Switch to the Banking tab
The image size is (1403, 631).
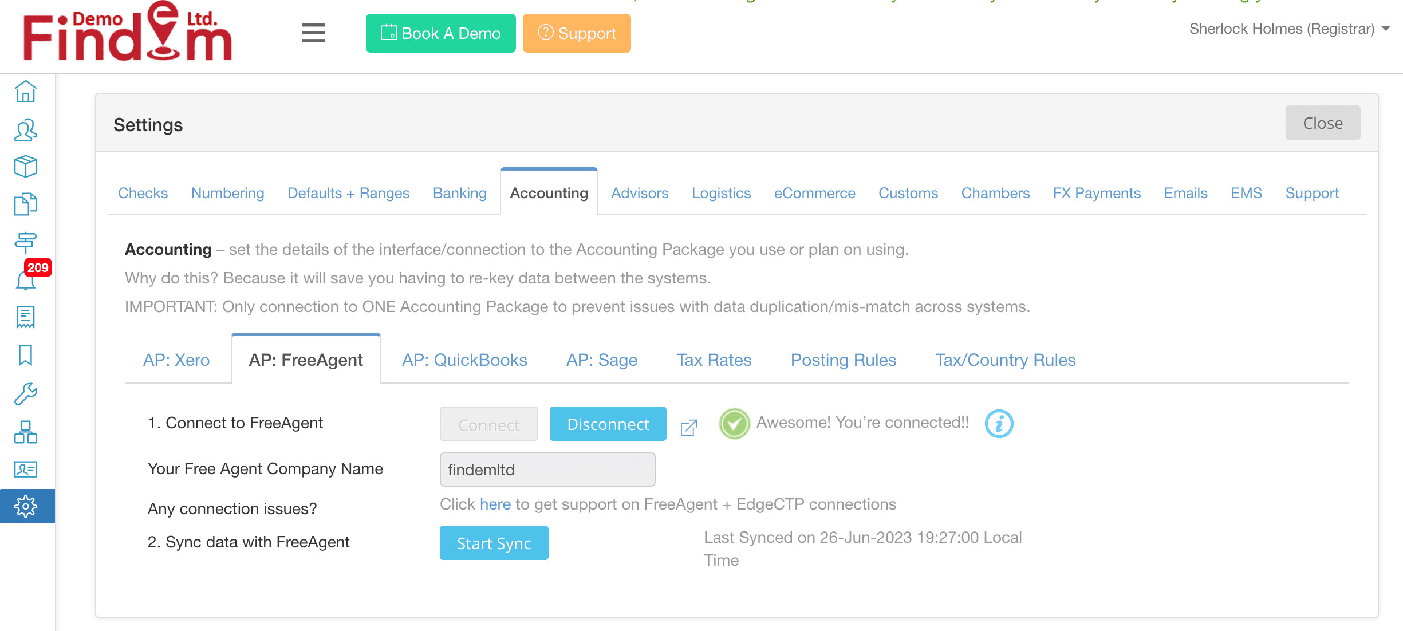[x=460, y=193]
